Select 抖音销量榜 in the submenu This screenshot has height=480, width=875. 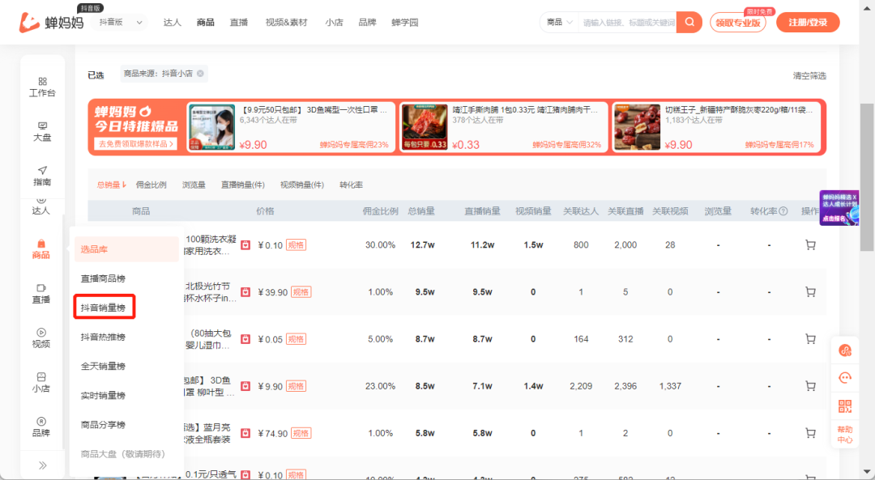(104, 307)
